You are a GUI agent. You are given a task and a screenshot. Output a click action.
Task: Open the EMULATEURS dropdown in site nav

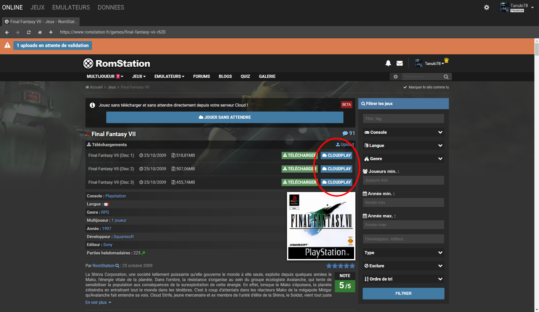coord(169,77)
